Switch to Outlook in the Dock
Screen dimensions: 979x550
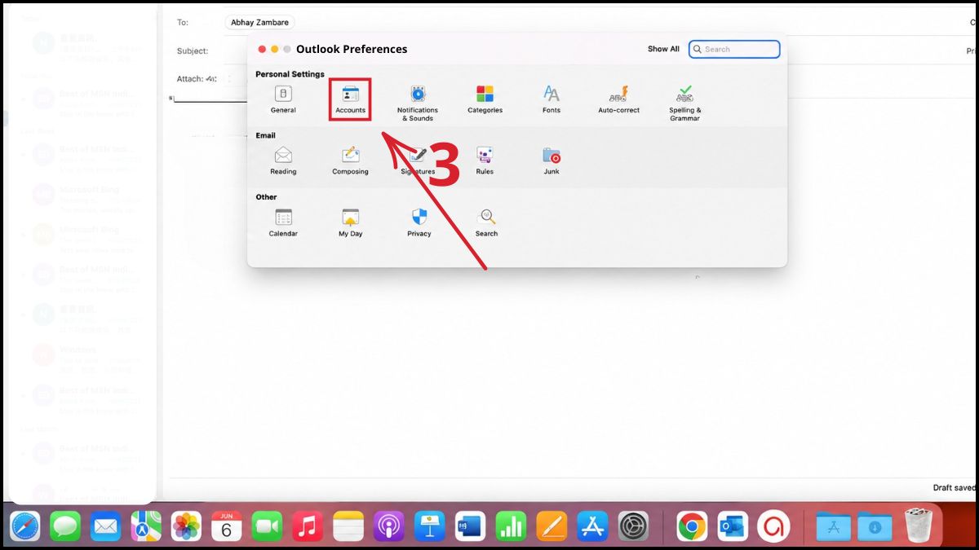pyautogui.click(x=733, y=526)
